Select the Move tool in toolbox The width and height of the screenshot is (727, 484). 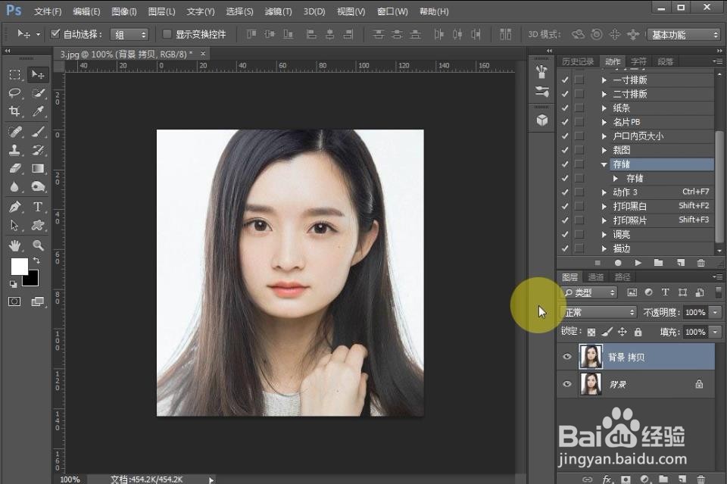pyautogui.click(x=38, y=75)
